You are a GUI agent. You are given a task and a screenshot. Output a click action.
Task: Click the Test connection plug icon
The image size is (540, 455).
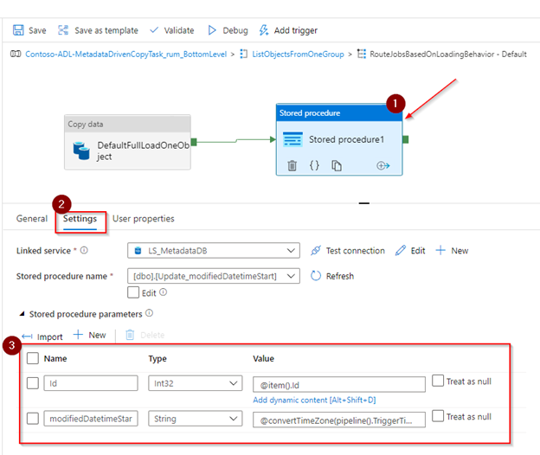(x=316, y=251)
